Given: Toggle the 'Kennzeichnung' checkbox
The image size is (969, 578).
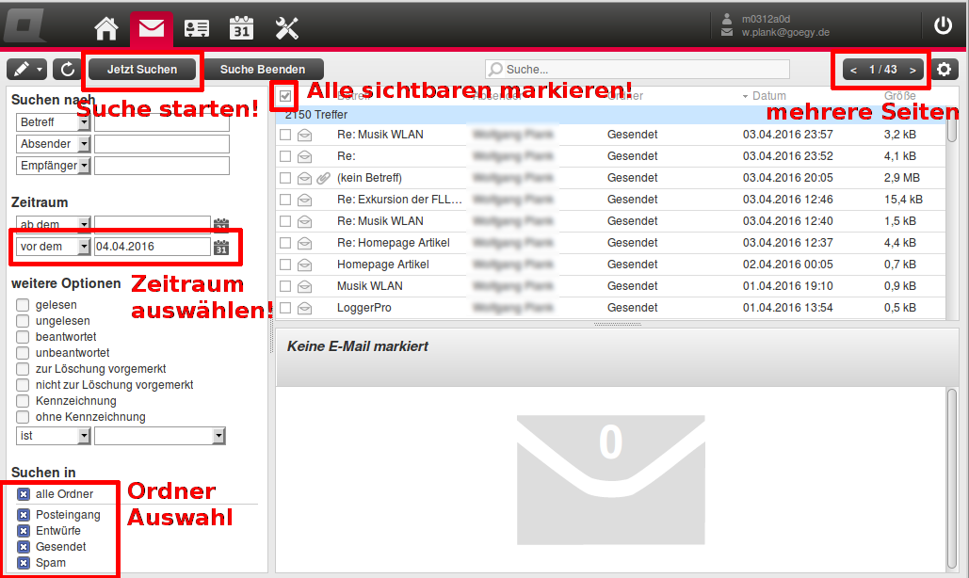Looking at the screenshot, I should [x=23, y=401].
